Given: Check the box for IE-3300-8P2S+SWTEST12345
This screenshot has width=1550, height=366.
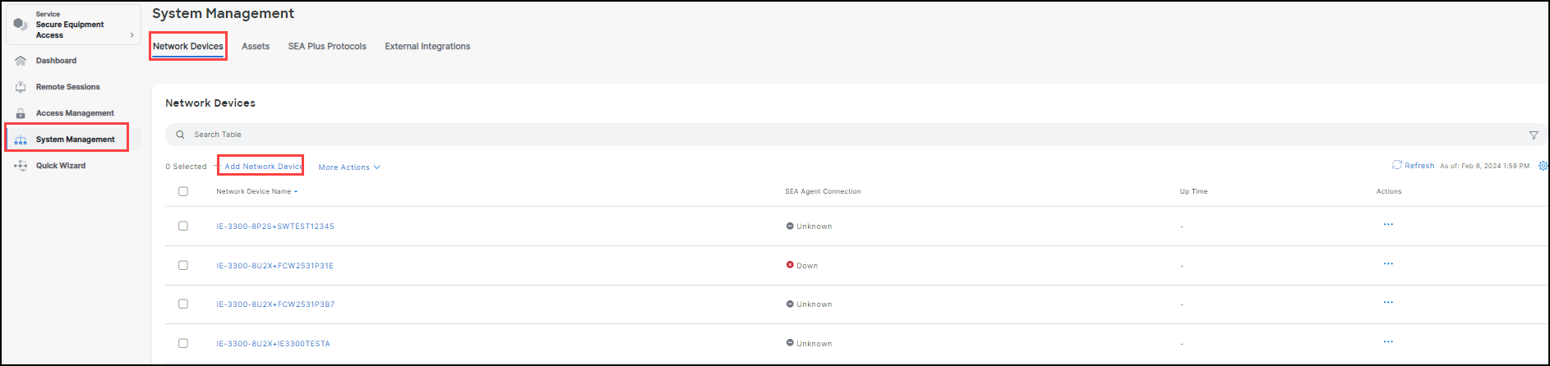Looking at the screenshot, I should (x=183, y=226).
